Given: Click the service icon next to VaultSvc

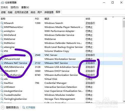Looking at the screenshot, I should click(2, 83).
